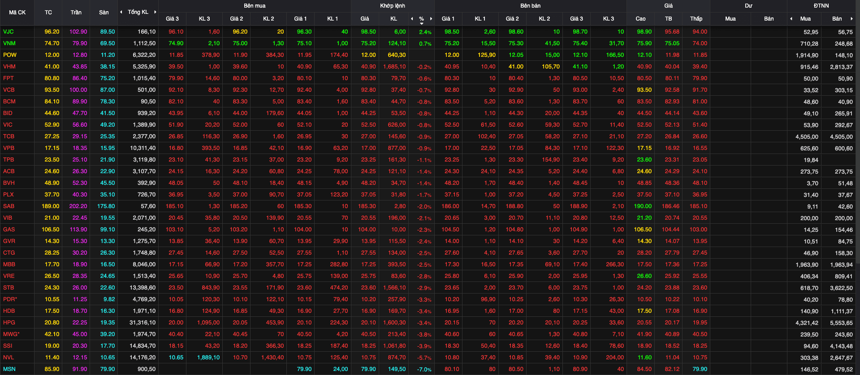This screenshot has height=375, width=860.
Task: Open the TCB stock symbol
Action: tap(9, 136)
